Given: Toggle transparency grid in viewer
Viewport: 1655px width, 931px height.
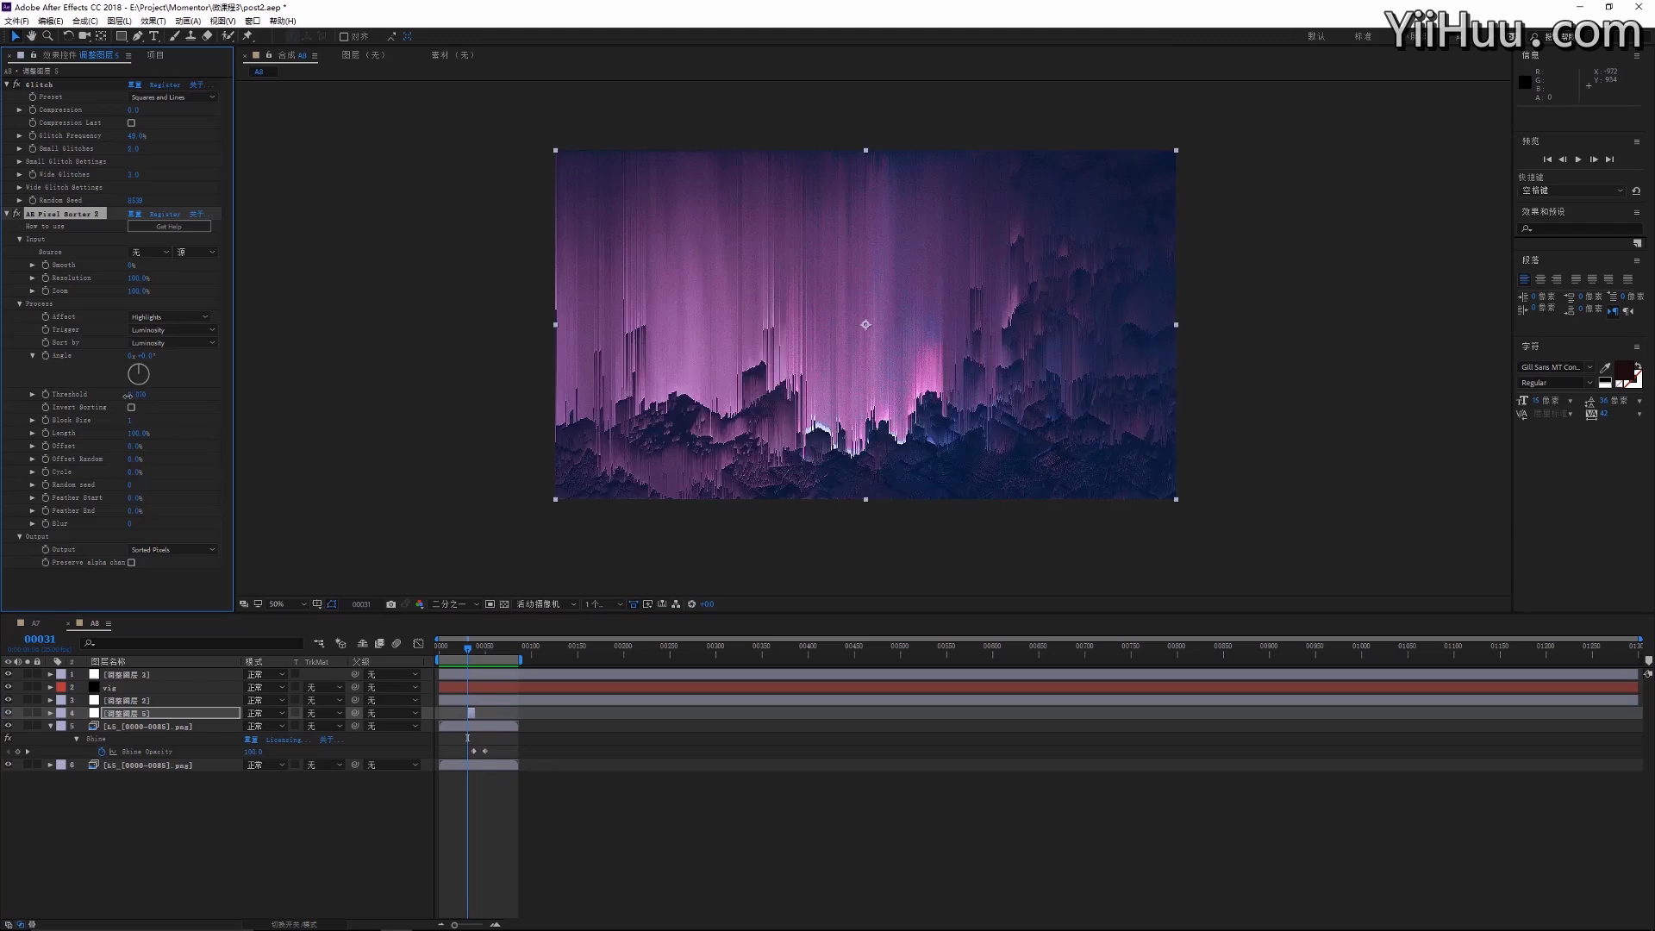Looking at the screenshot, I should (504, 604).
